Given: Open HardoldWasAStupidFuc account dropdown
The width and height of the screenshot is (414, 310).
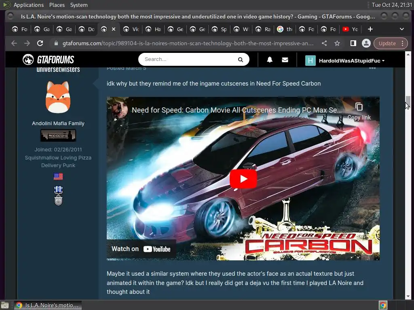Looking at the screenshot, I should tap(351, 61).
